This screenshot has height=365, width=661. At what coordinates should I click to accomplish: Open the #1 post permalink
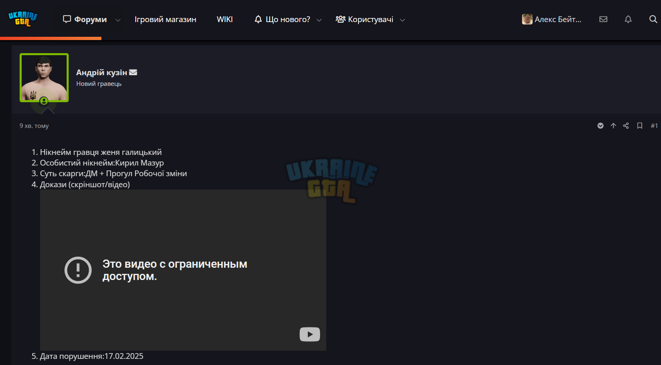pos(654,125)
